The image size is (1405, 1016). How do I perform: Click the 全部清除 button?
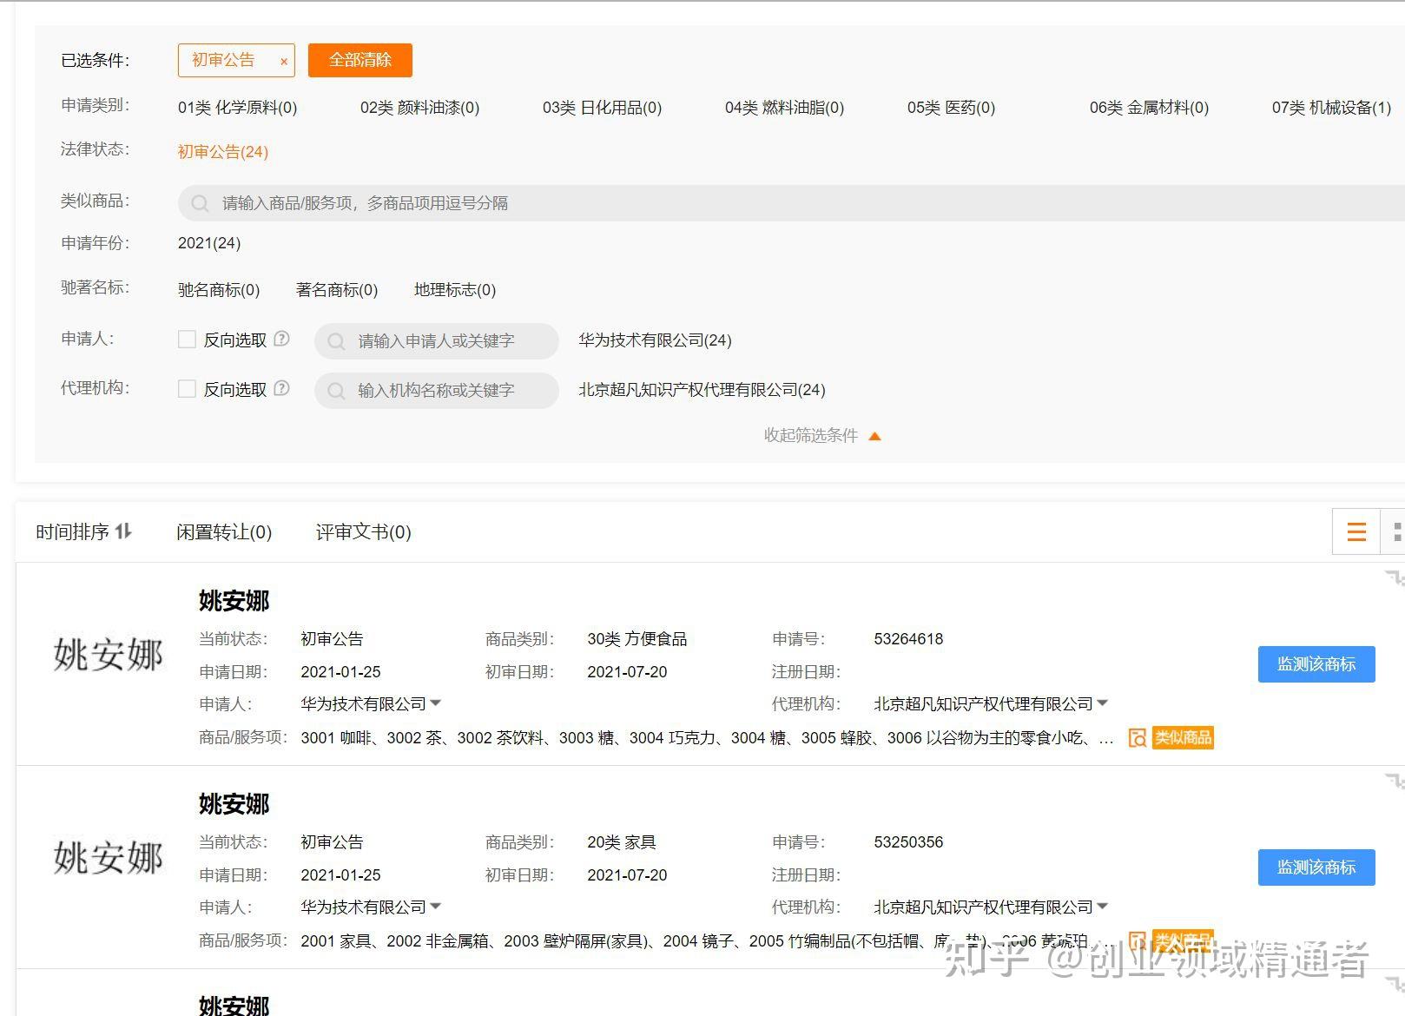[x=359, y=60]
